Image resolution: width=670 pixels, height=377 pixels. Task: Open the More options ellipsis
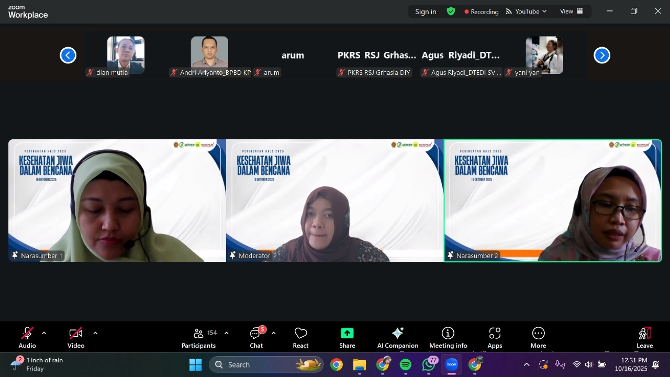(538, 334)
